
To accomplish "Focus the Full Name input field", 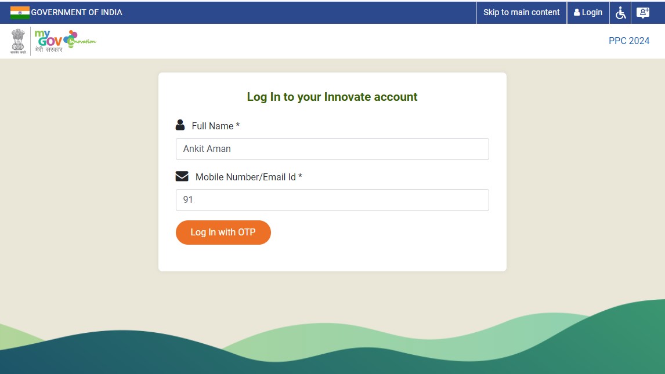I will (332, 149).
